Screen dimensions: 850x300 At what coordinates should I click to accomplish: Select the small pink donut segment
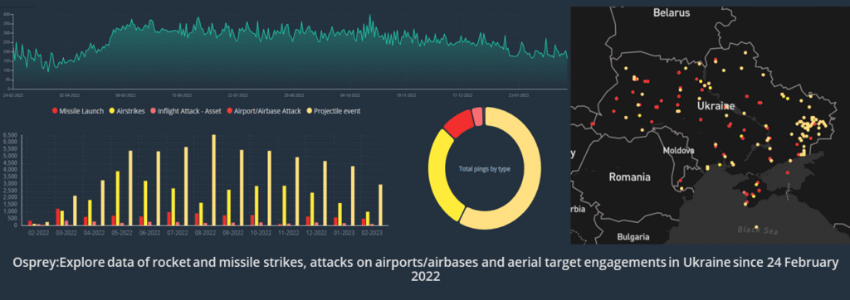pyautogui.click(x=477, y=116)
